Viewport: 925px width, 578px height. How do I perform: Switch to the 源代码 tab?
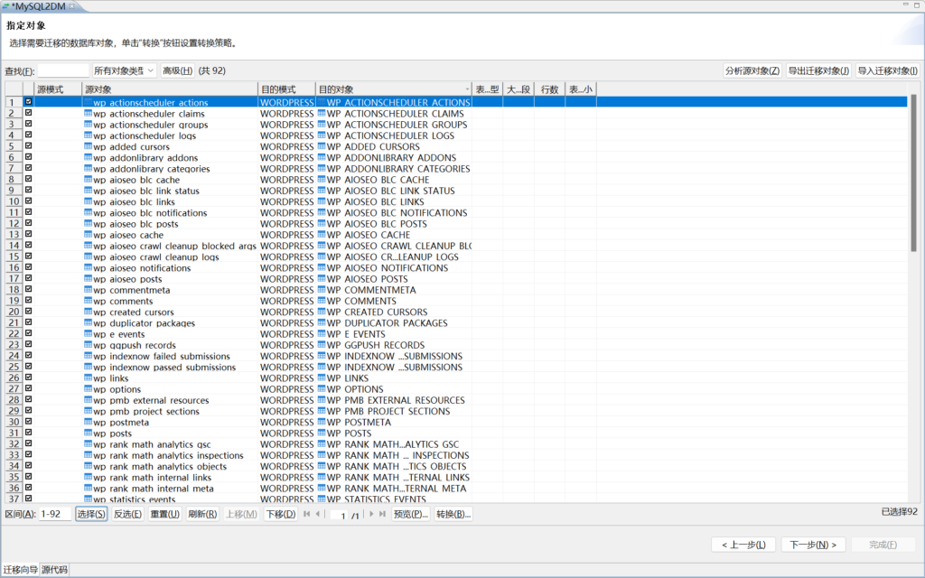(x=55, y=570)
